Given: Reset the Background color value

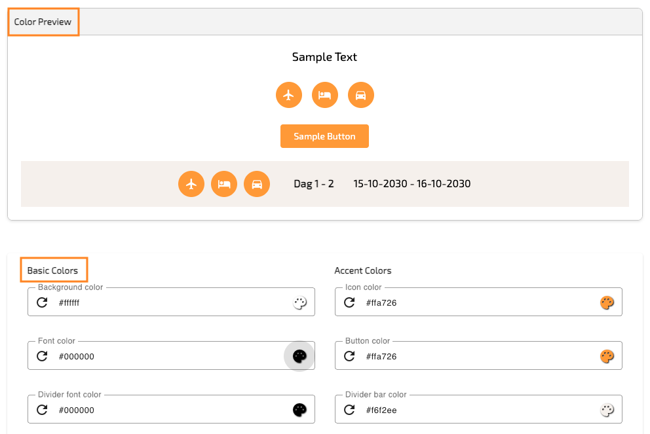Looking at the screenshot, I should (x=43, y=302).
